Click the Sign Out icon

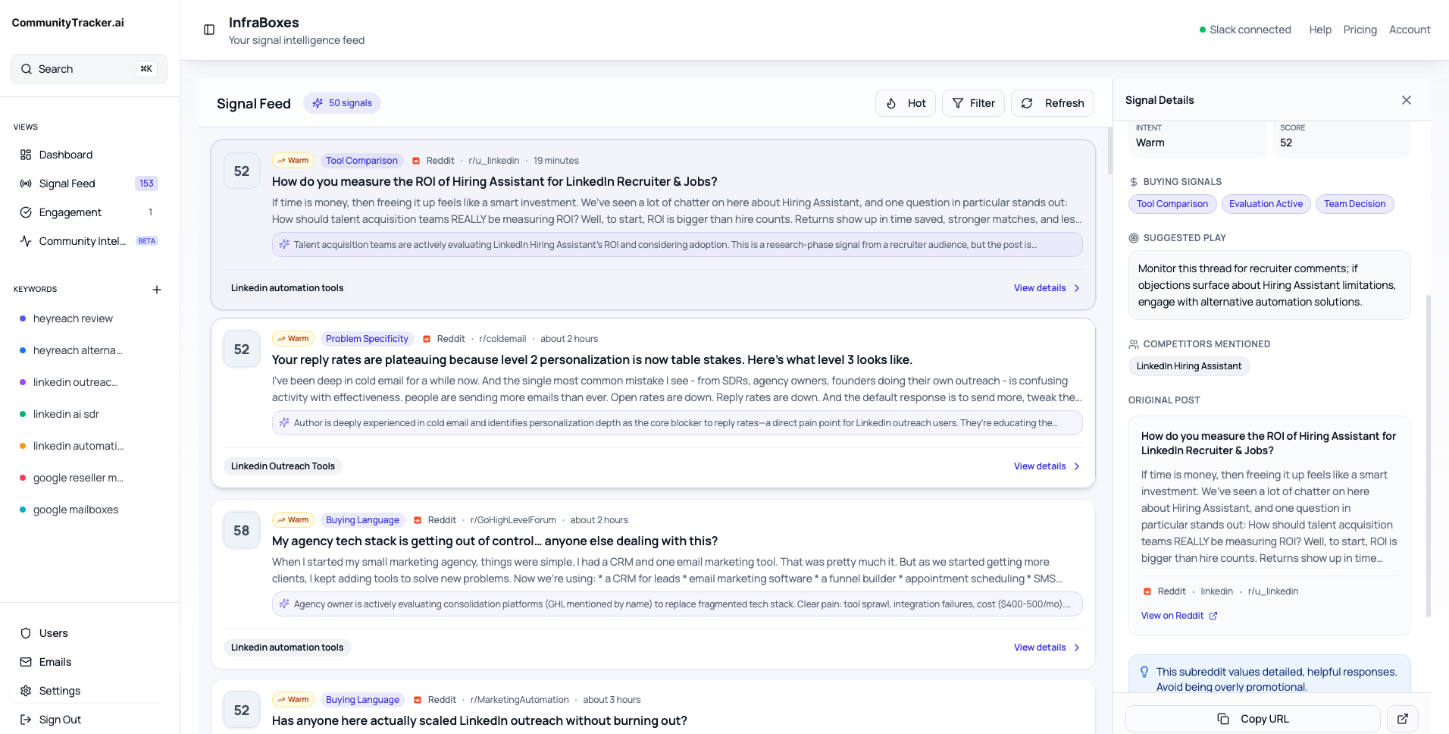click(26, 720)
